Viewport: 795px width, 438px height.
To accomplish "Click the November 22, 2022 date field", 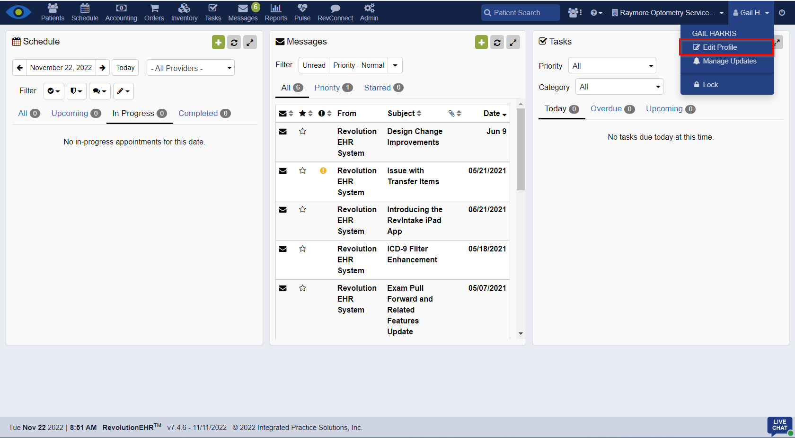I will [61, 68].
